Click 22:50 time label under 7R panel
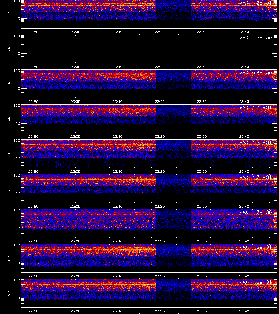 pyautogui.click(x=33, y=241)
